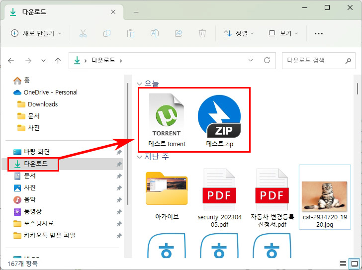Switch to large icons view
362x270 pixels.
(x=355, y=264)
